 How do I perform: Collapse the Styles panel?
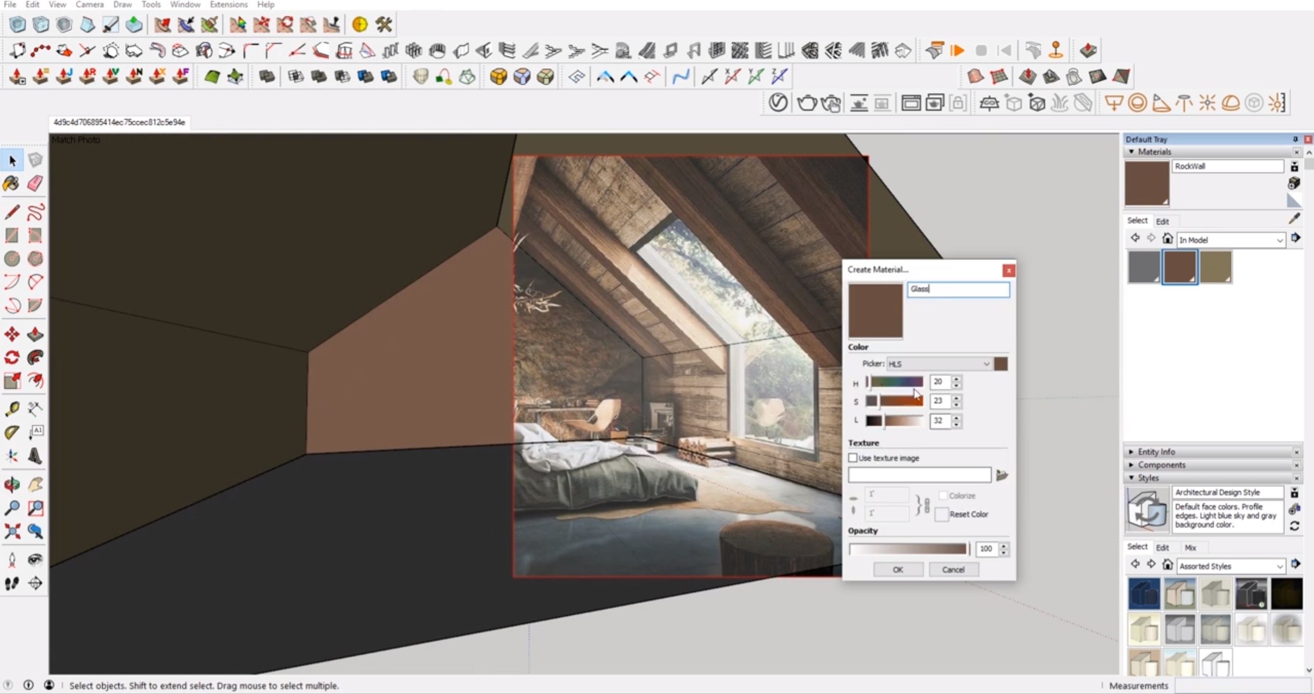pos(1131,478)
